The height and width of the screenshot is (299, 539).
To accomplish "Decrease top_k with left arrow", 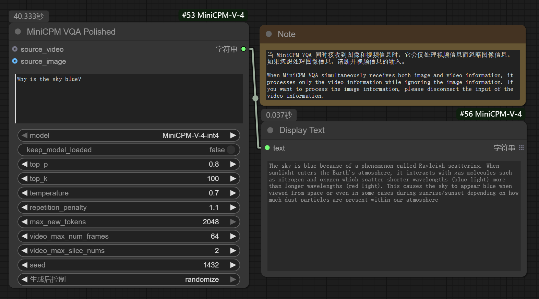I will [x=24, y=179].
